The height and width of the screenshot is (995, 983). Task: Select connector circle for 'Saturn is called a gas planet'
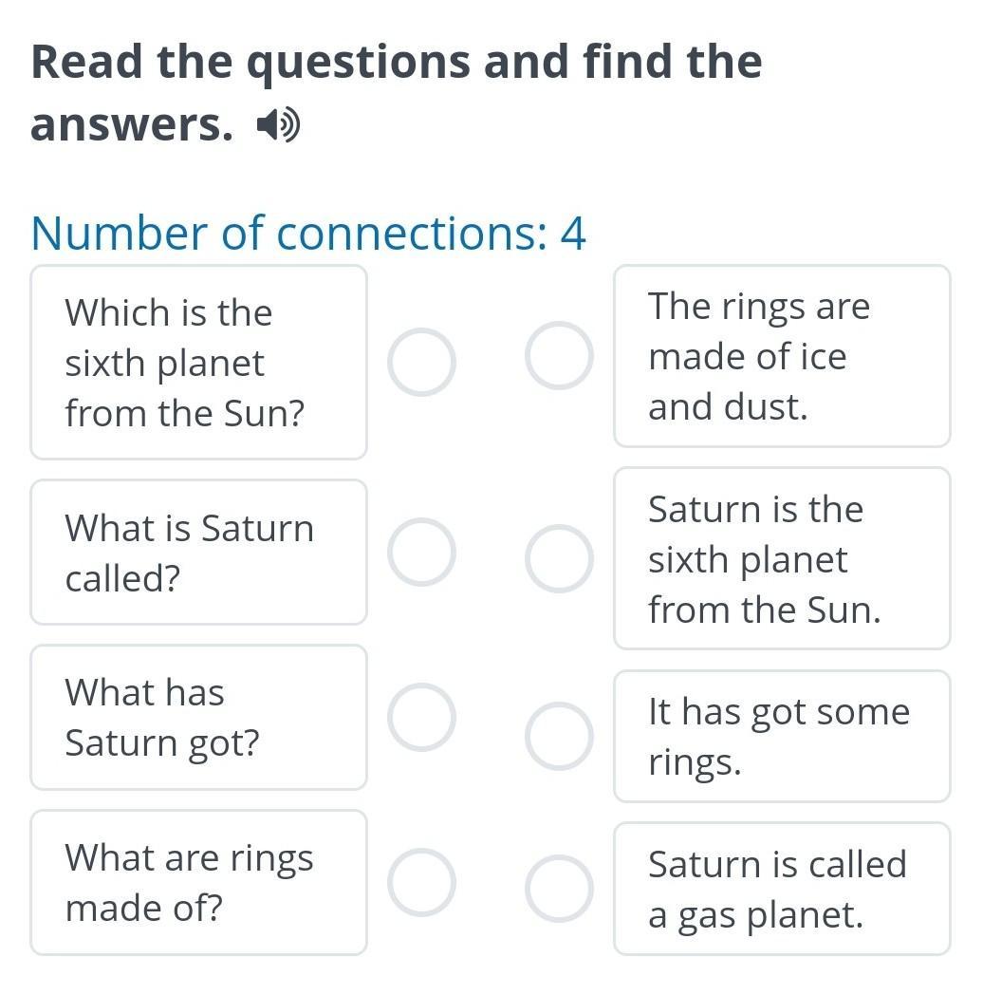560,889
